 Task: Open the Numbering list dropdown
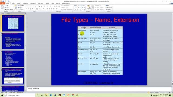click(51, 6)
